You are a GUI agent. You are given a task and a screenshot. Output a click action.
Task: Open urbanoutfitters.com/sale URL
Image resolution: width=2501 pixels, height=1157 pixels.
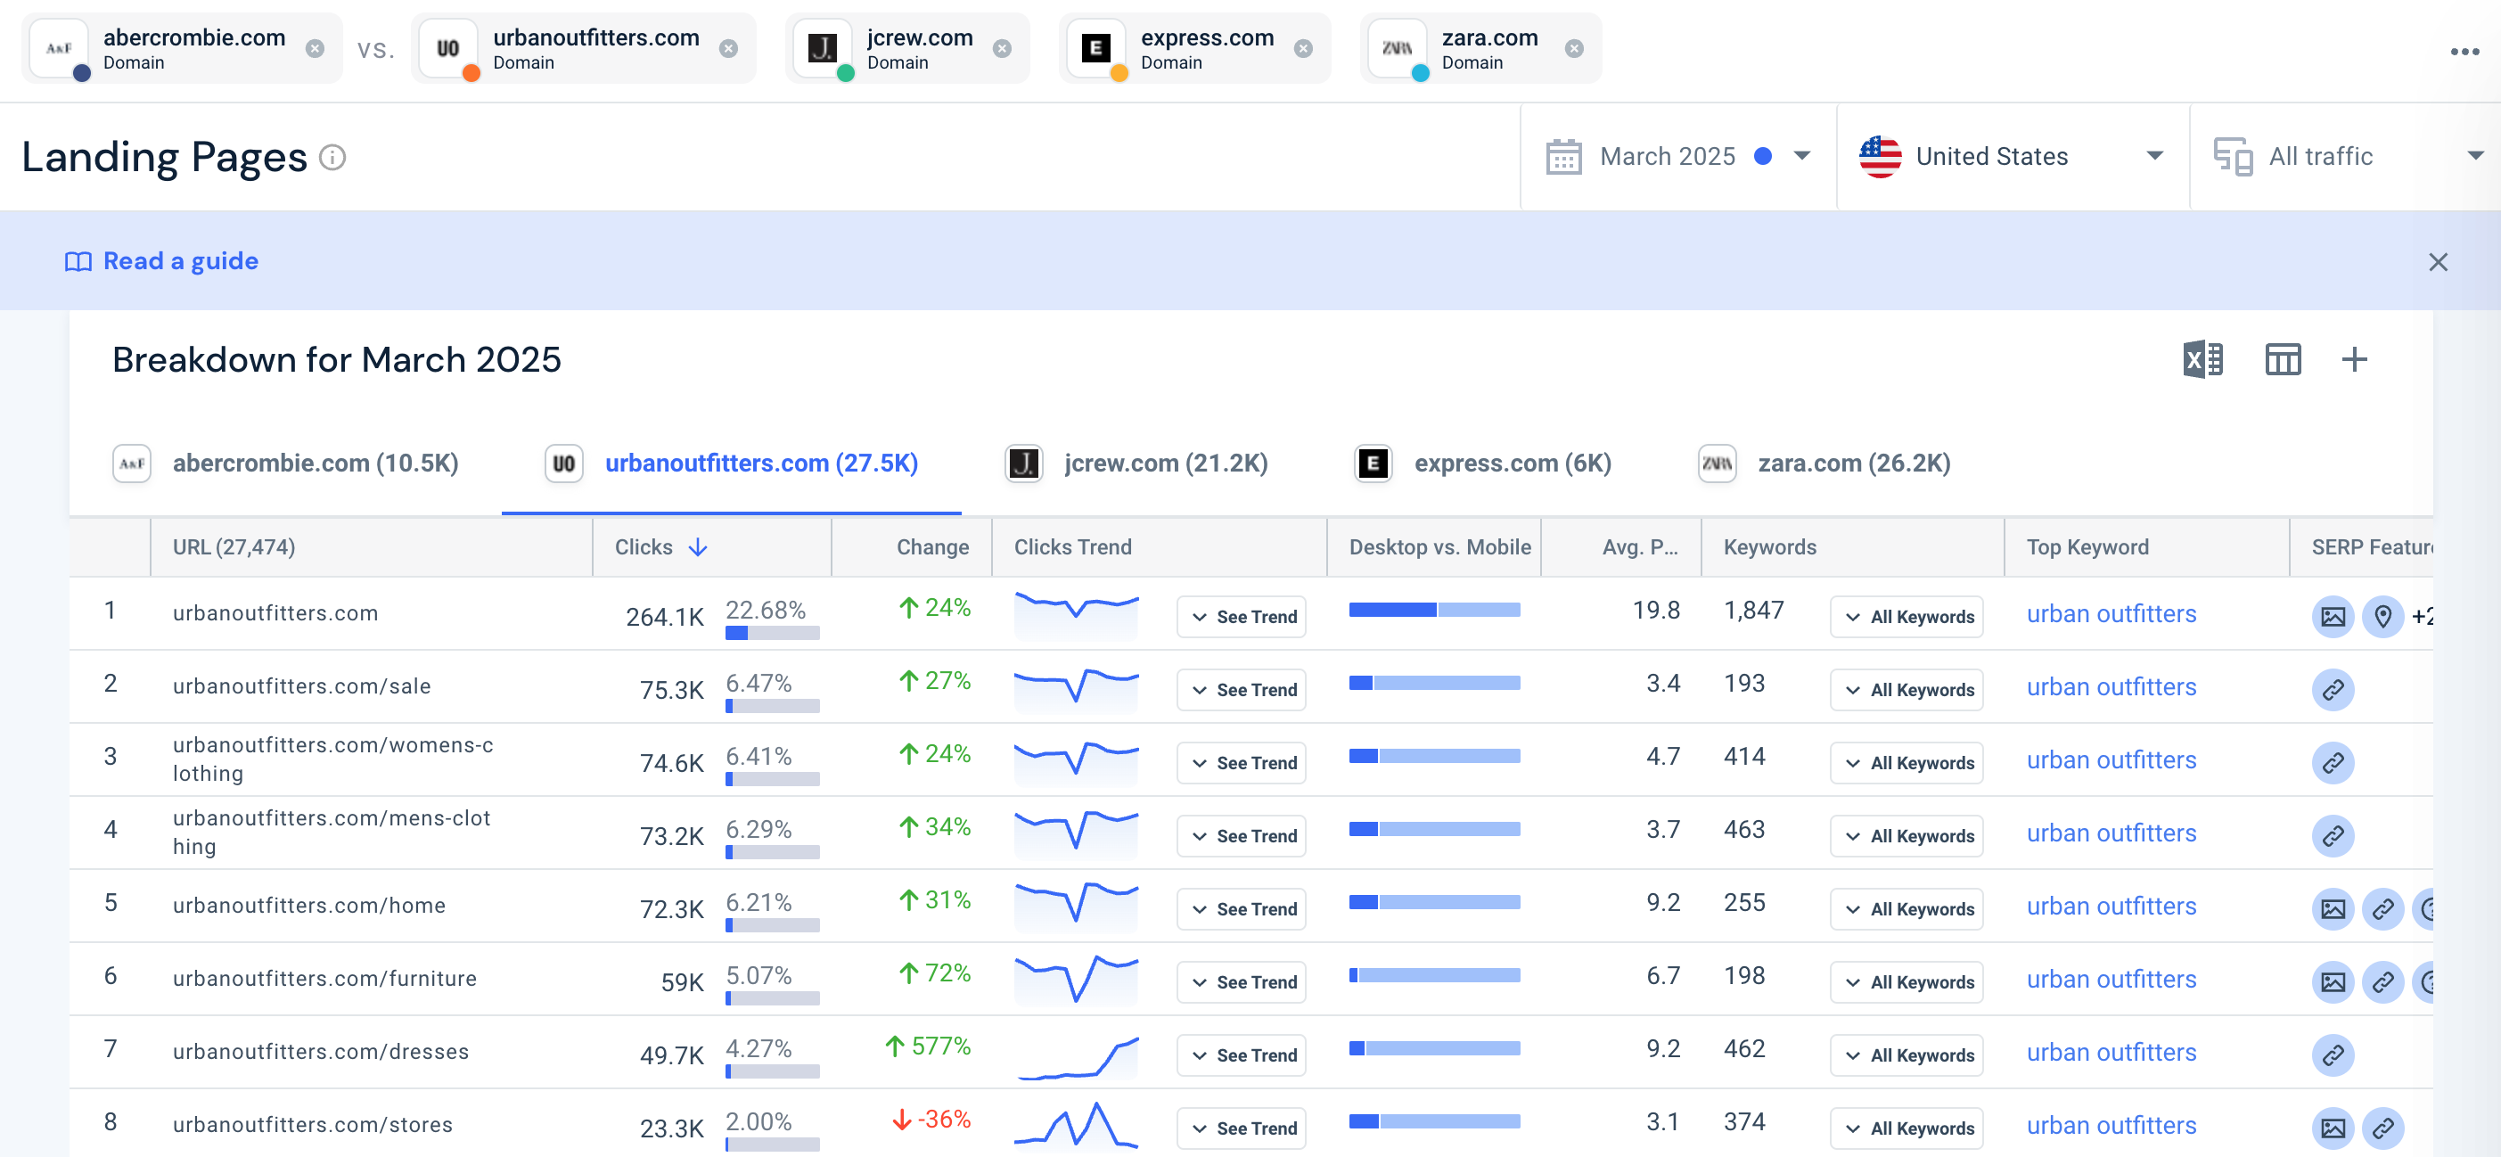(301, 686)
